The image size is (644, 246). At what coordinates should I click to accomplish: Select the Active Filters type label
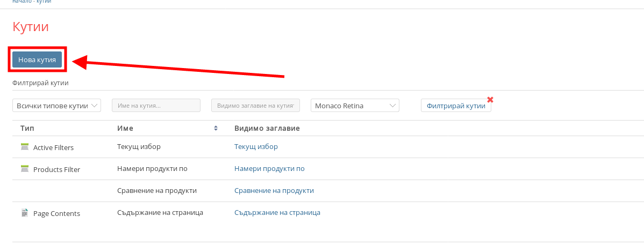(53, 147)
